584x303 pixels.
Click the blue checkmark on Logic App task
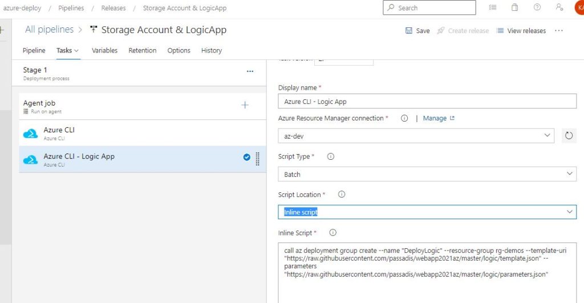click(246, 157)
